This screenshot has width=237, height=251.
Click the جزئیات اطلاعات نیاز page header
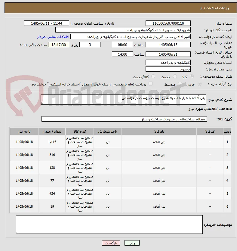point(215,8)
